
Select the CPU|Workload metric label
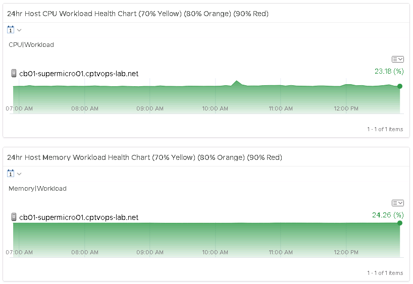click(x=31, y=45)
